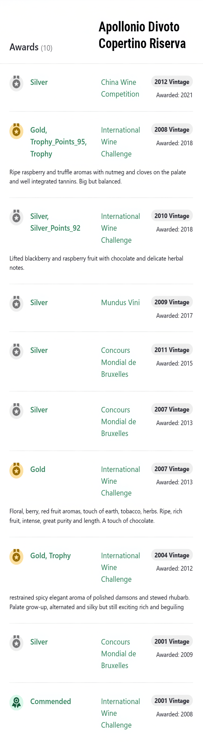This screenshot has height=742, width=203.
Task: Open the China Wine Competition link
Action: pyautogui.click(x=120, y=88)
